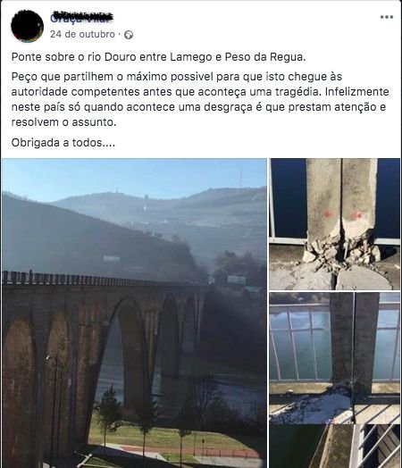Open the 24 de outubro timestamp
Screen dimensions: 402x468
coord(82,34)
